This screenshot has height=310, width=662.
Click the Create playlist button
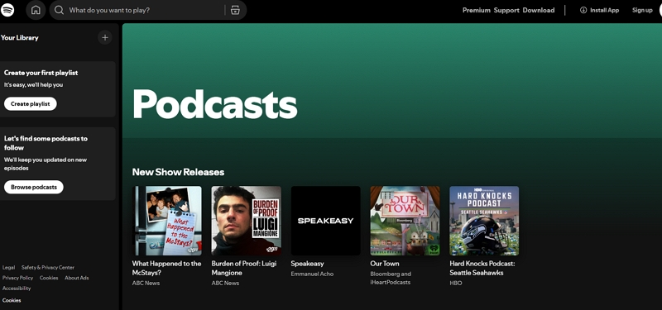(x=31, y=104)
